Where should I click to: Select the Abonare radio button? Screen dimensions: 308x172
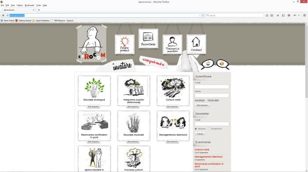(196, 129)
